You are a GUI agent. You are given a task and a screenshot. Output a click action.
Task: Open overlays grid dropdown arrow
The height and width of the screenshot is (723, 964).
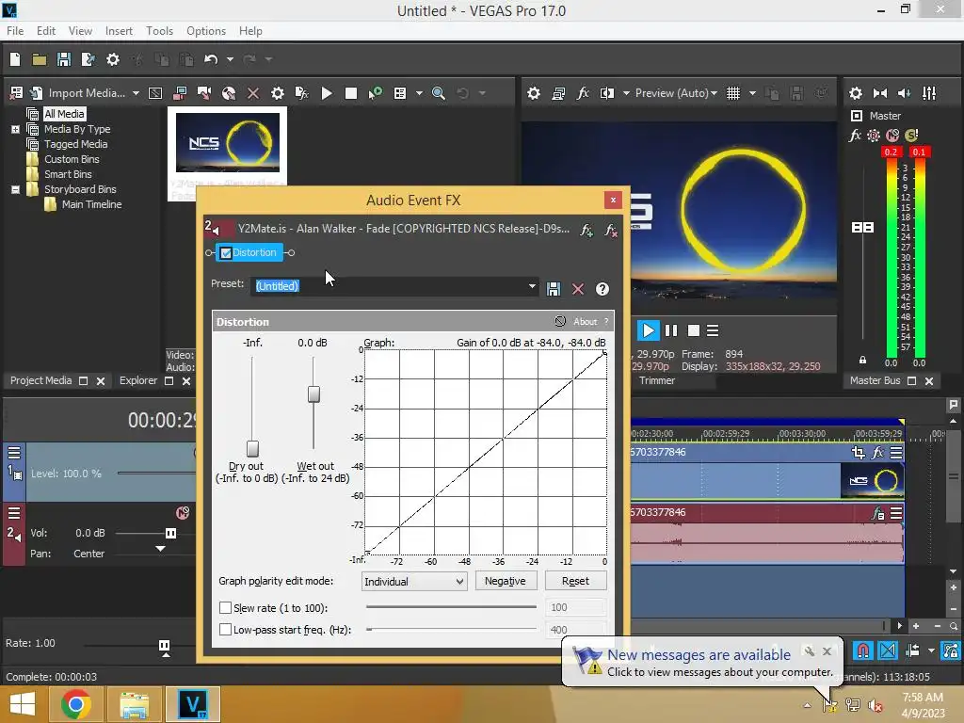click(x=752, y=93)
